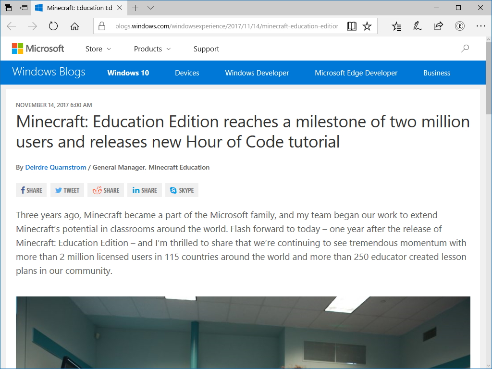Start a Web Note with the ink icon
Screen dimensions: 492x369
(417, 26)
